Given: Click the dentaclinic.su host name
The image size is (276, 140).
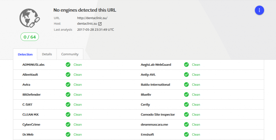Looking at the screenshot, I should tap(87, 24).
